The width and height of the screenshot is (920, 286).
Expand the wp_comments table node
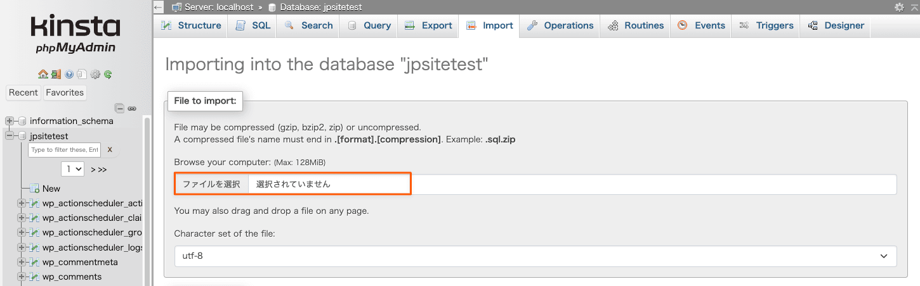pos(22,277)
